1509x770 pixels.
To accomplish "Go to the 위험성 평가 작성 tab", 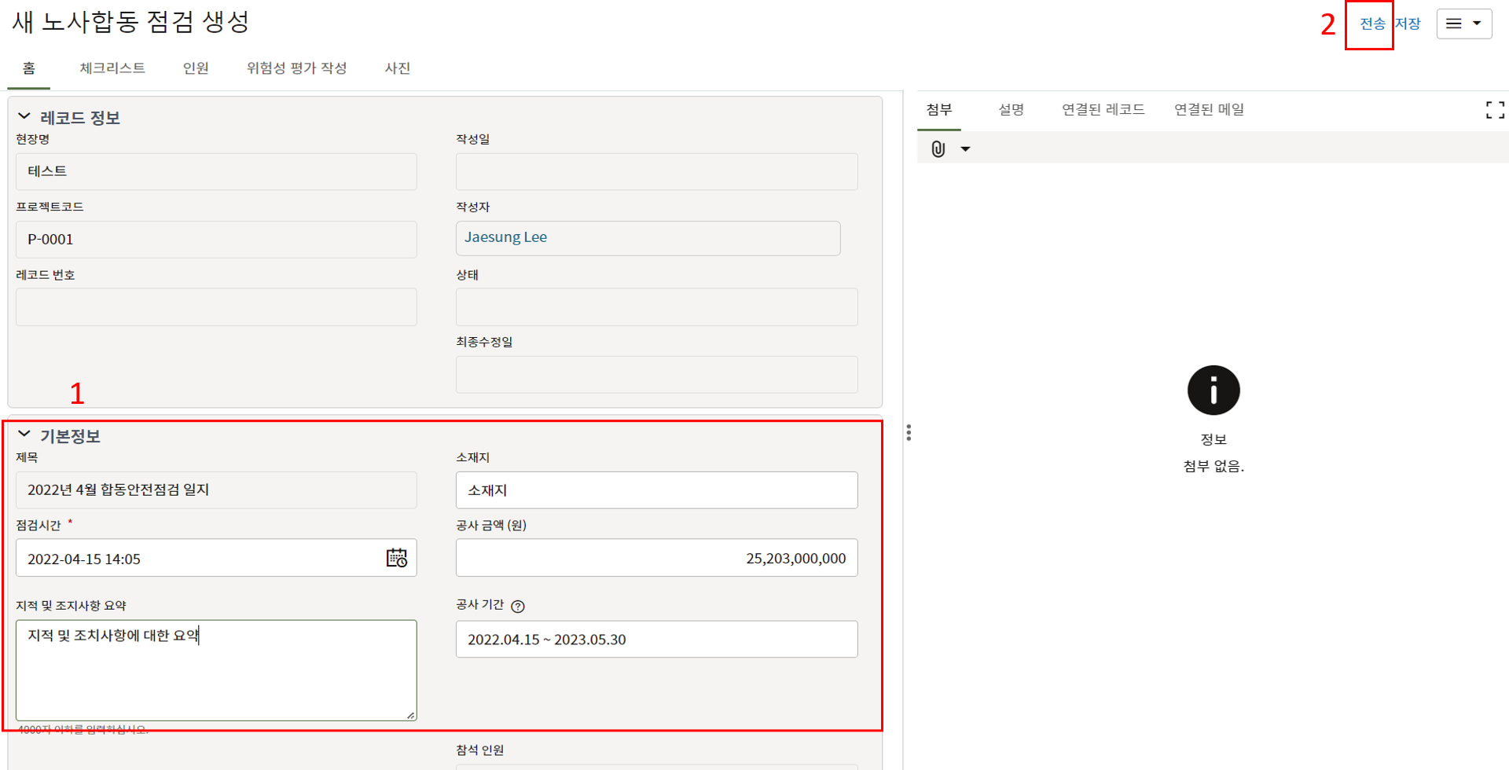I will coord(296,68).
